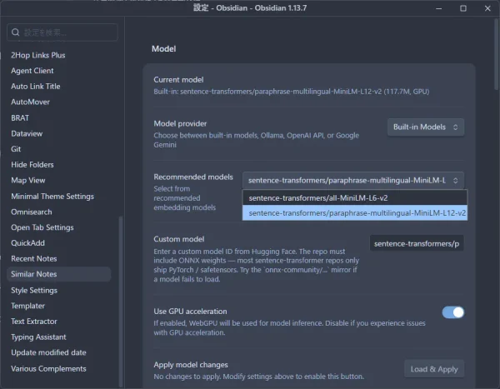
Task: Click the settings search box
Action: pyautogui.click(x=62, y=32)
